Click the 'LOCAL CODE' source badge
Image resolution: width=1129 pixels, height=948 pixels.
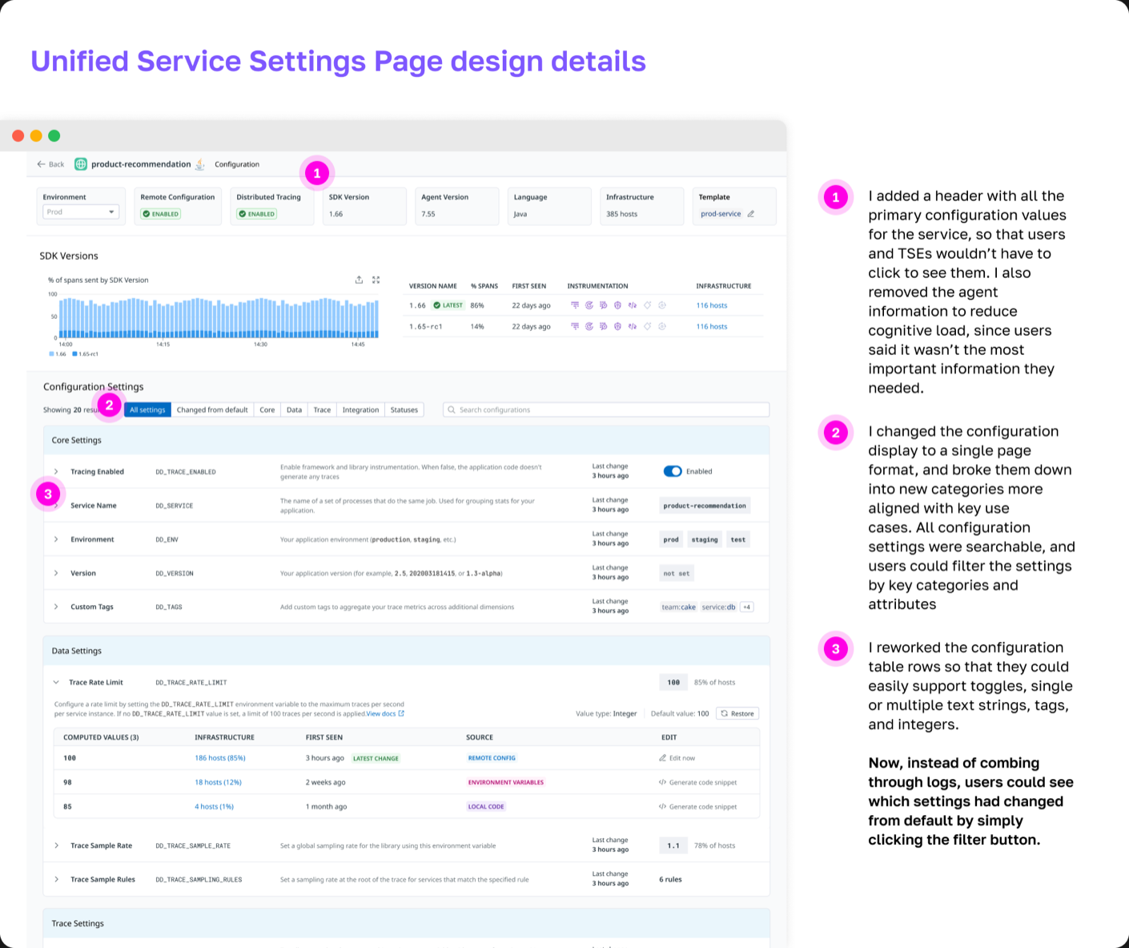coord(486,807)
